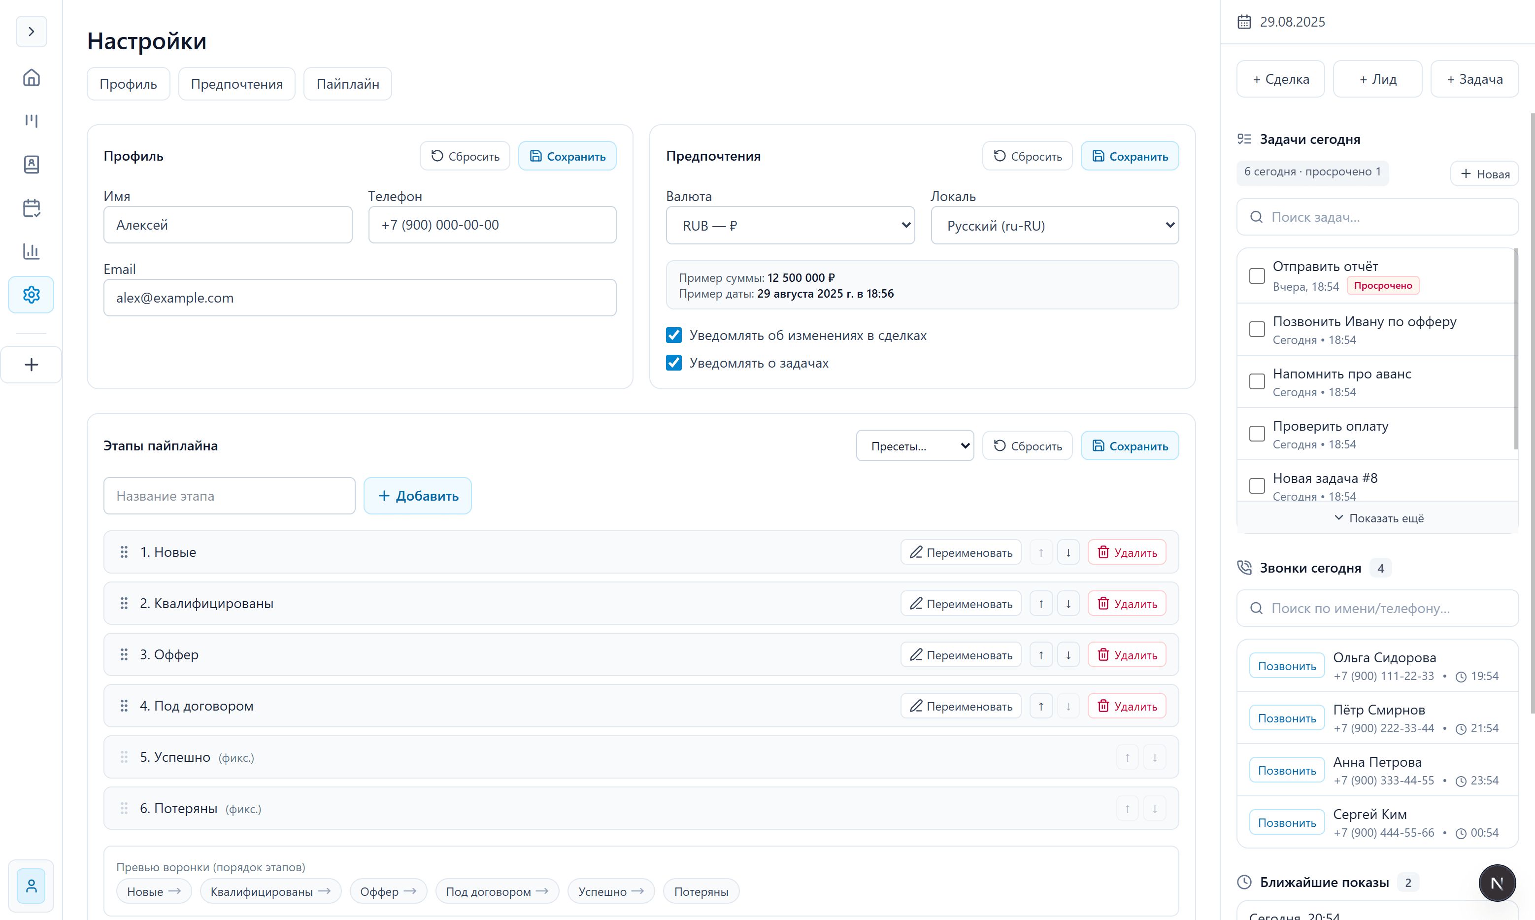The image size is (1535, 920).
Task: Expand sidebar with chevron arrow icon
Action: [x=31, y=32]
